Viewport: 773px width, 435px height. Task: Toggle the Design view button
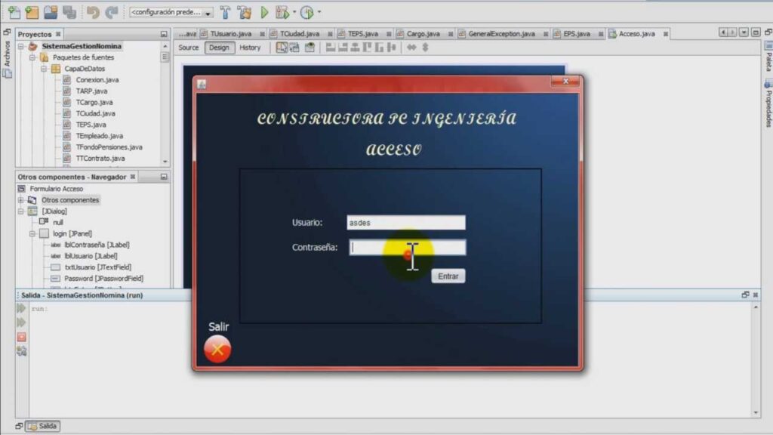pos(219,48)
